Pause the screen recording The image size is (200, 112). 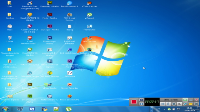142,104
